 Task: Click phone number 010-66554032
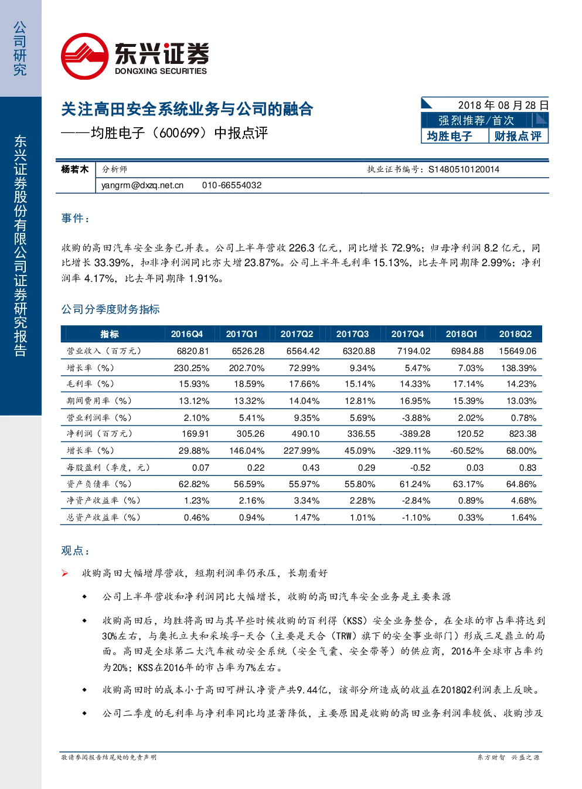coord(232,185)
